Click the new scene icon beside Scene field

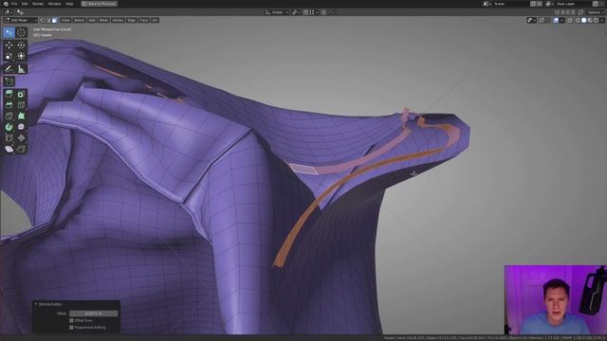(533, 4)
